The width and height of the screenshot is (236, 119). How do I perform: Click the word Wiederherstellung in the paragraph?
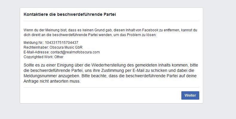tap(108, 65)
